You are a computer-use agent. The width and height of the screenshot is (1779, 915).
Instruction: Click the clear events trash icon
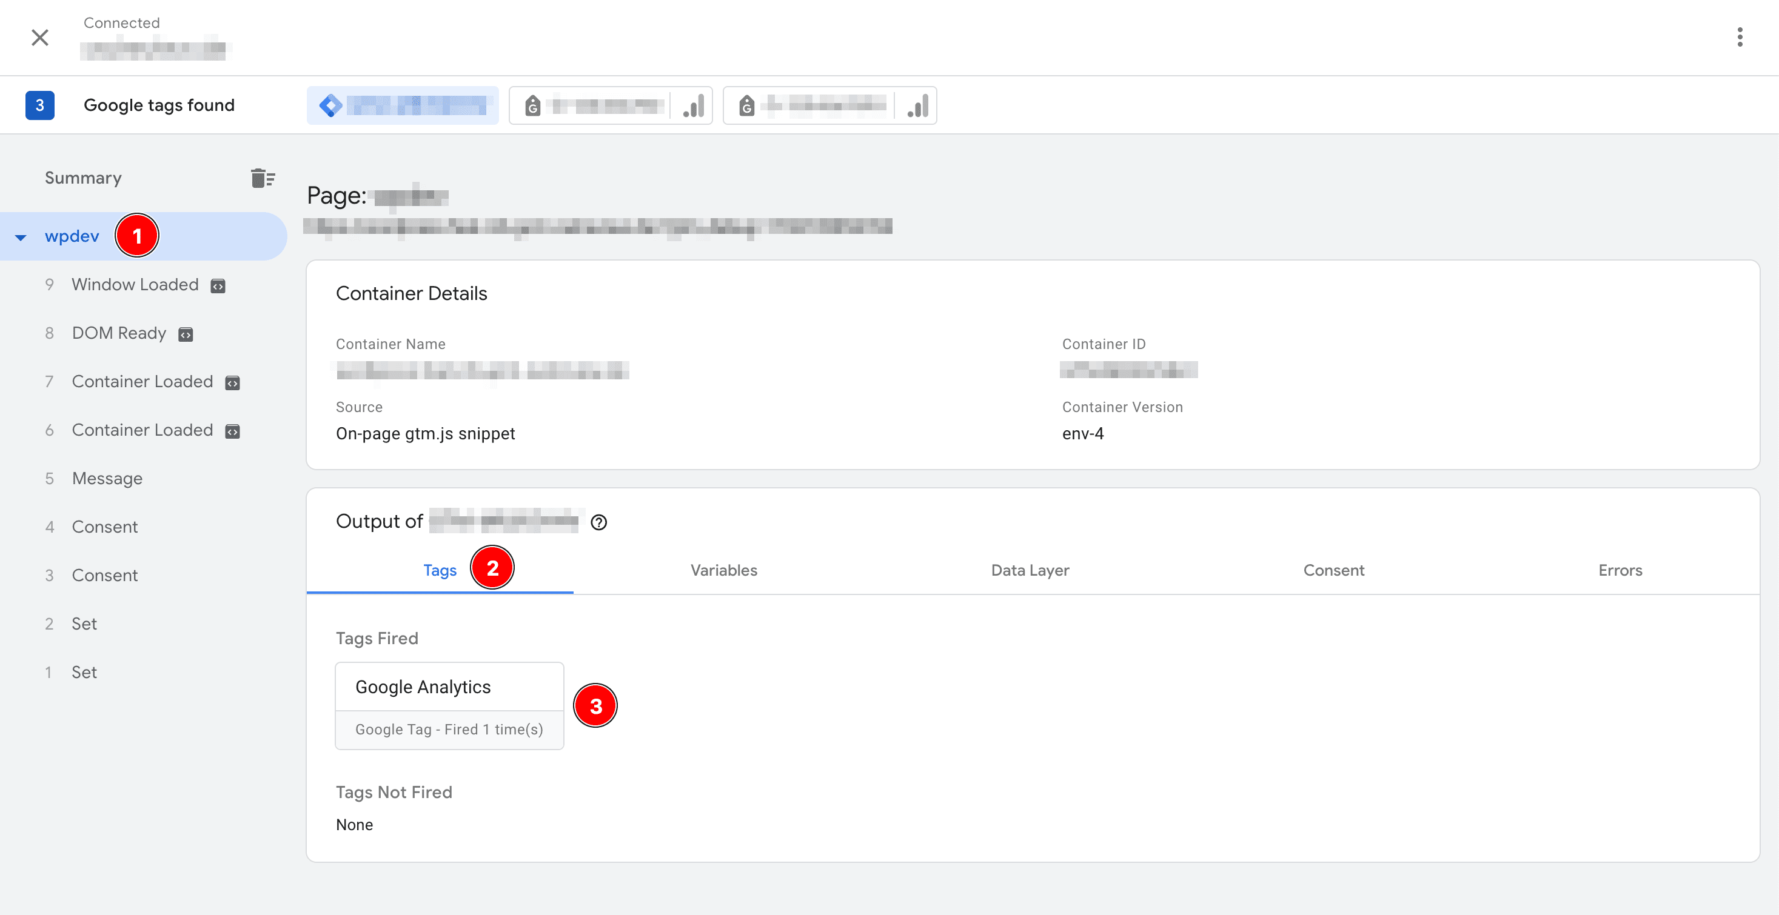tap(263, 178)
